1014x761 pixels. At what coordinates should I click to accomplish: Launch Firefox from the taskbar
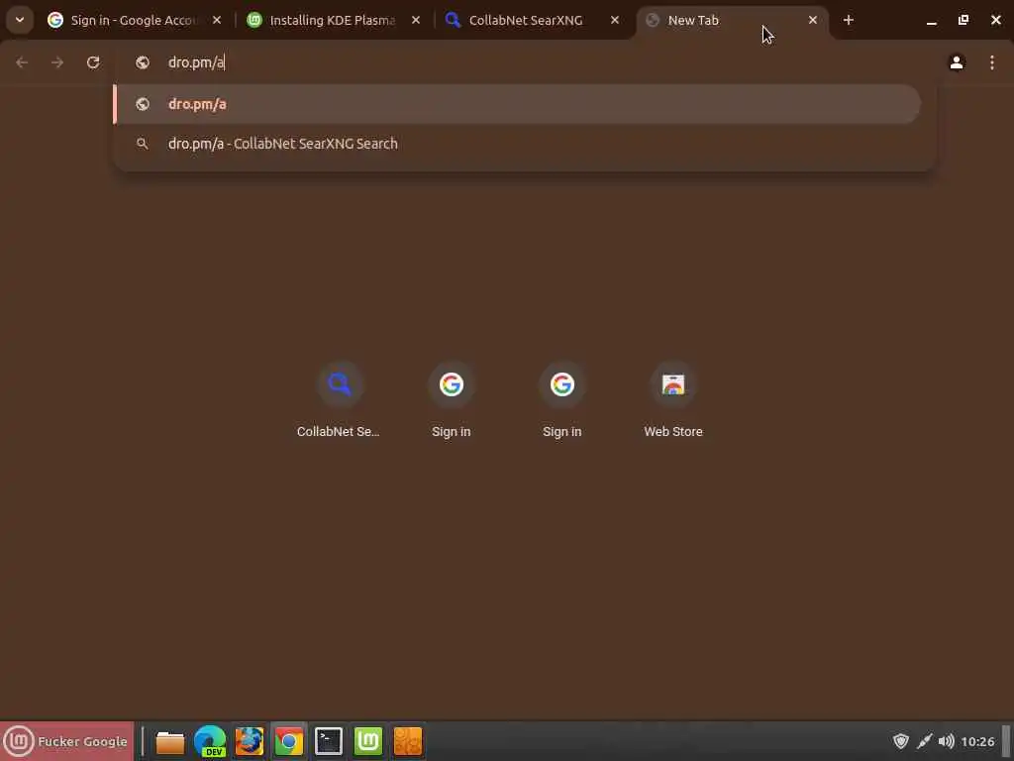point(249,741)
